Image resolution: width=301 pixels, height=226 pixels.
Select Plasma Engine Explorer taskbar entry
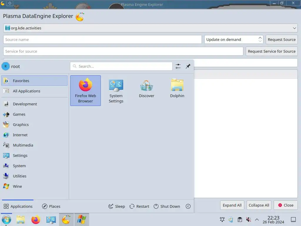pyautogui.click(x=66, y=220)
